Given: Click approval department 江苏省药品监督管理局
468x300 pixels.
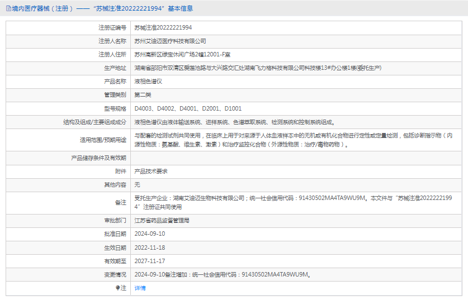Looking at the screenshot, I should click(162, 221).
